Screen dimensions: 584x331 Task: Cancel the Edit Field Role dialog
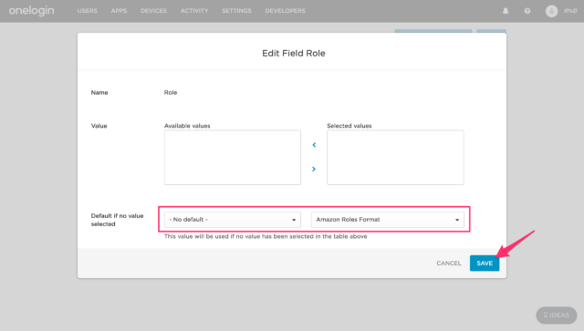pos(449,264)
